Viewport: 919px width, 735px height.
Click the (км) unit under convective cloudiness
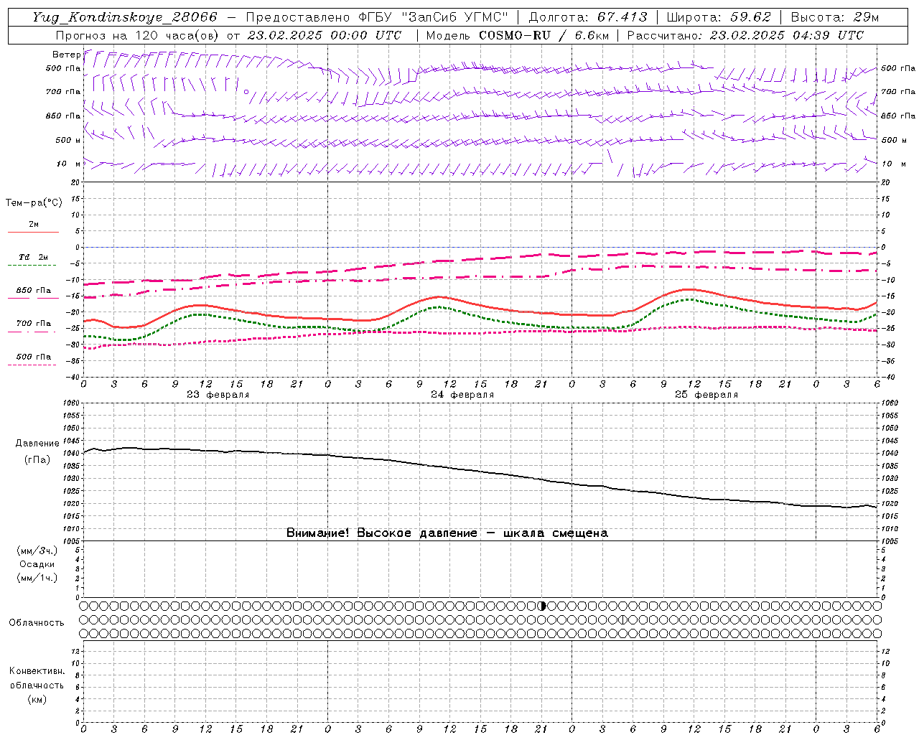(37, 699)
